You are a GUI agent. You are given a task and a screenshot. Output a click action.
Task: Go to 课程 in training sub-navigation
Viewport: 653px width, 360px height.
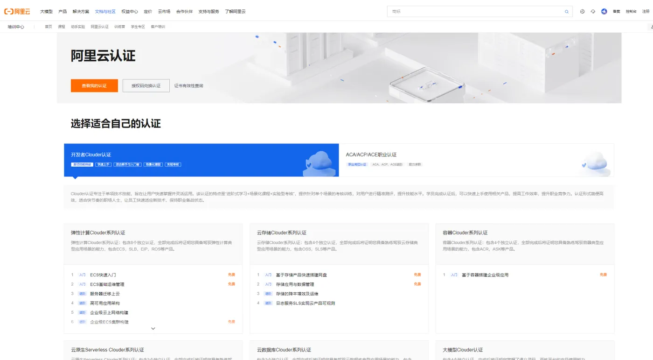pos(61,27)
